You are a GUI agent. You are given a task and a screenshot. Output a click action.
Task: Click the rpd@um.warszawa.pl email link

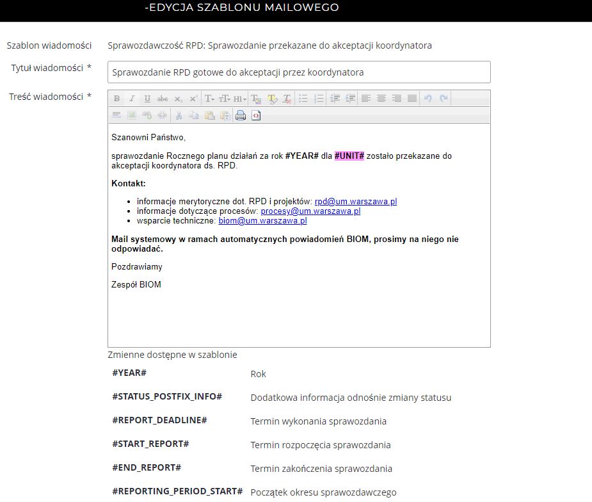356,201
